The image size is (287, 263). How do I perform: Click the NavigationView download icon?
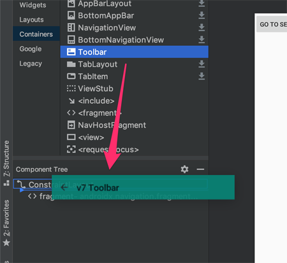[x=202, y=27]
